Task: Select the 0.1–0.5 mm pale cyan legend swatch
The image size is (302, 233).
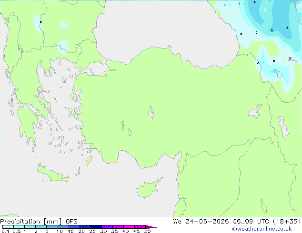Action: [8, 227]
